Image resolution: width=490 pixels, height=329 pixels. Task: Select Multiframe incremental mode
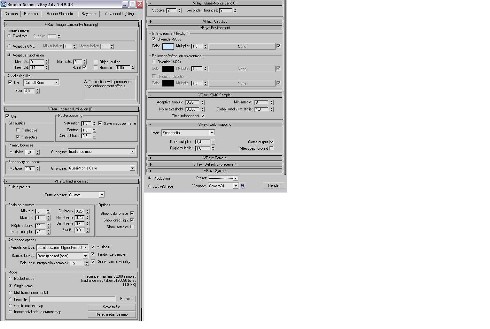[11, 292]
